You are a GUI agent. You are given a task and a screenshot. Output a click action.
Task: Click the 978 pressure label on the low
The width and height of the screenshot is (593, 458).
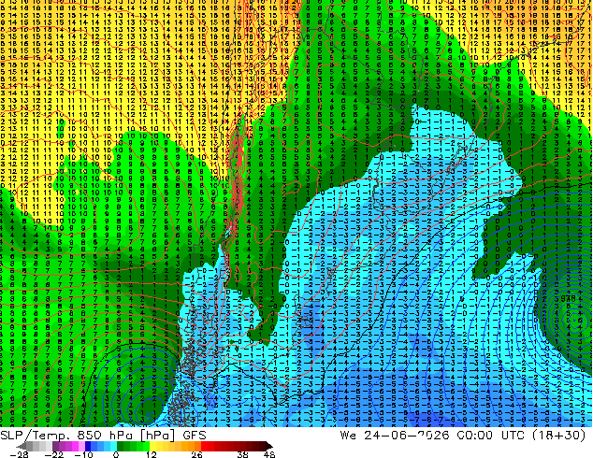point(568,298)
